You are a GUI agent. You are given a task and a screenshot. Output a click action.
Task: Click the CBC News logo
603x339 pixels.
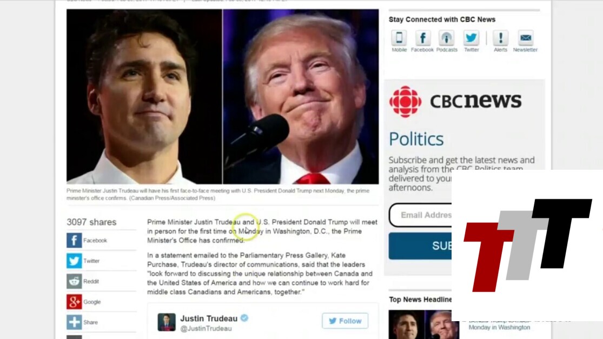point(455,102)
